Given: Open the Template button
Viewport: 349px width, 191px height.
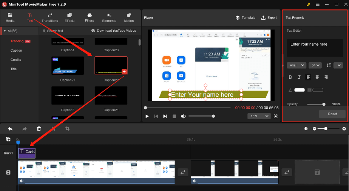Looking at the screenshot, I should tap(246, 18).
